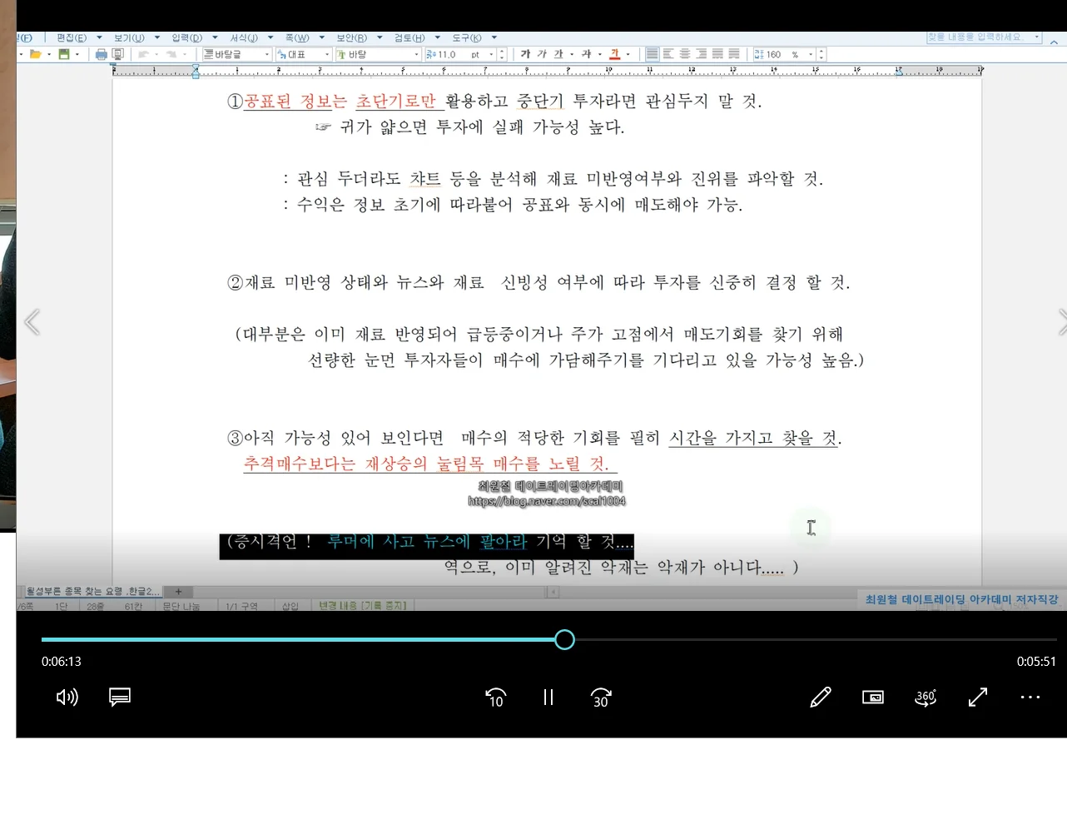Open volume control in video player

pyautogui.click(x=67, y=697)
